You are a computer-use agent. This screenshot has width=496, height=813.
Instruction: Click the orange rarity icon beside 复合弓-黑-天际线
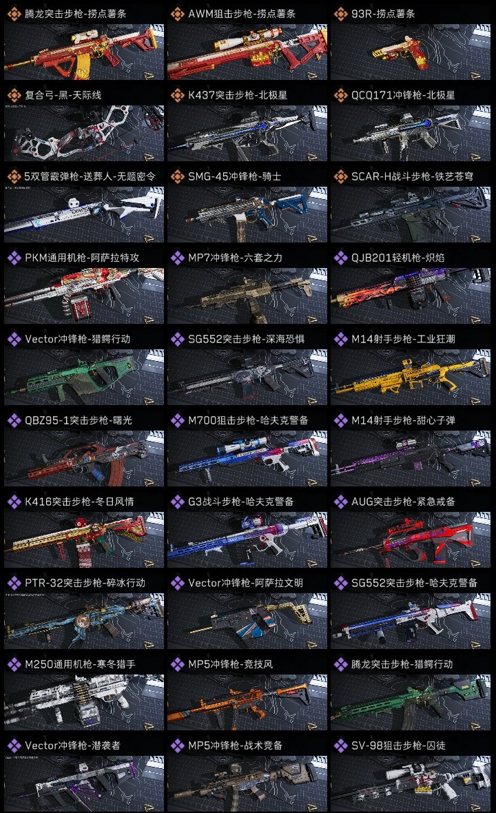point(14,95)
